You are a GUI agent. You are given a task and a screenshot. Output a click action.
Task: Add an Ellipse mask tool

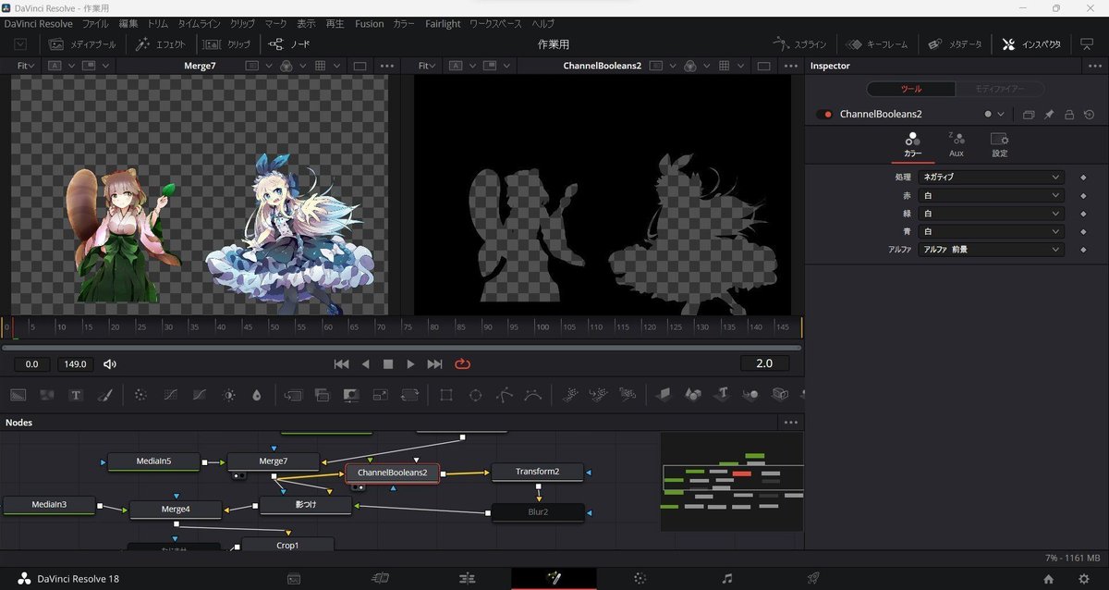pyautogui.click(x=475, y=395)
